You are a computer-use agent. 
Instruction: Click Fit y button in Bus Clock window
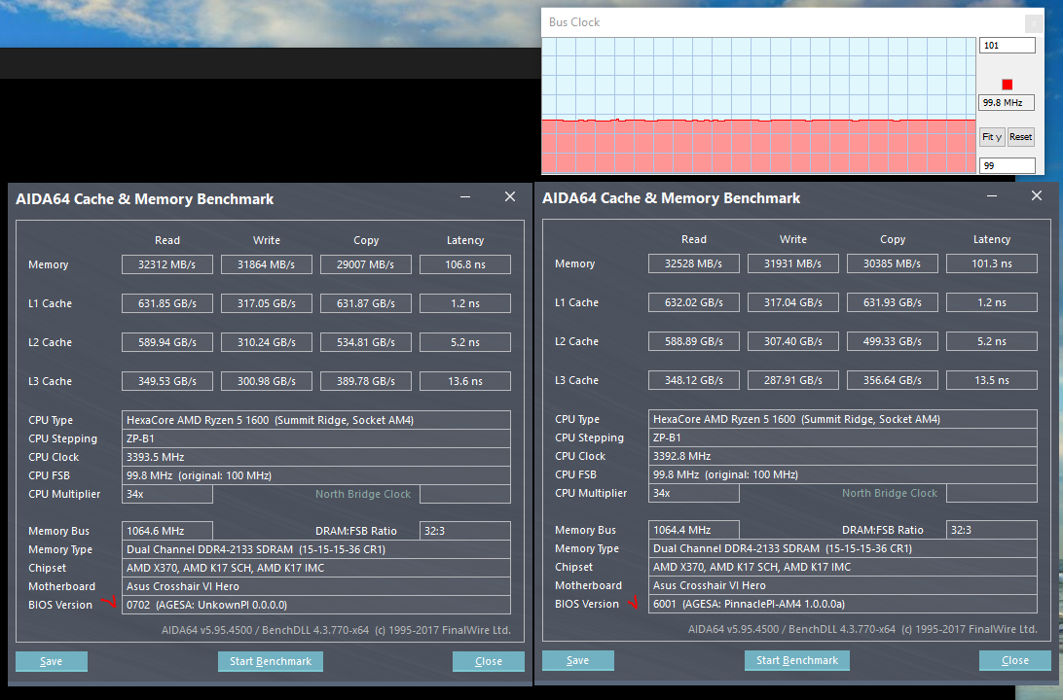[x=992, y=137]
